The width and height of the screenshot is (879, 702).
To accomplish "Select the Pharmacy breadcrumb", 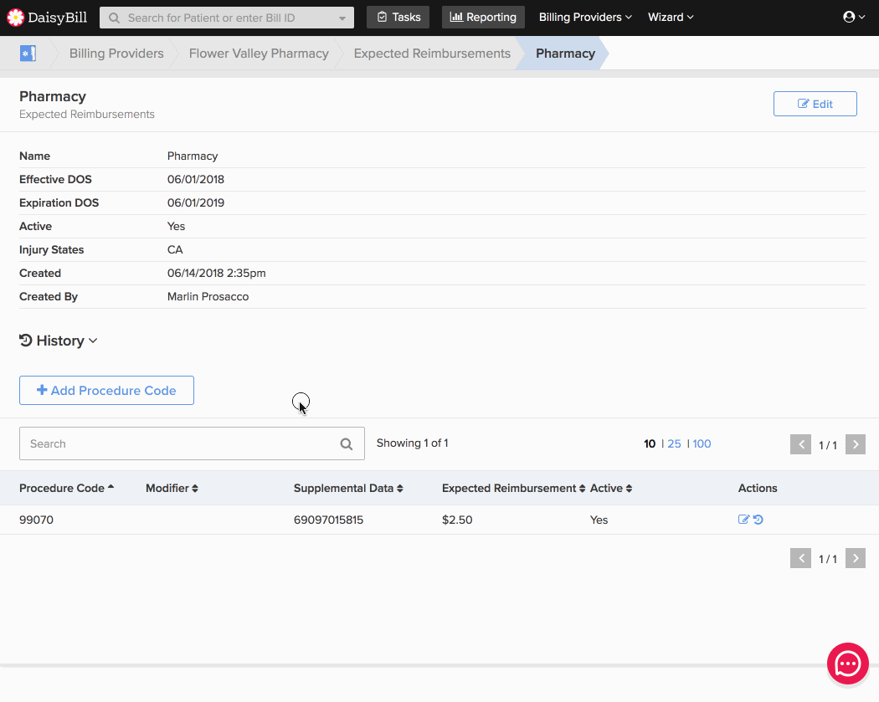I will click(565, 54).
